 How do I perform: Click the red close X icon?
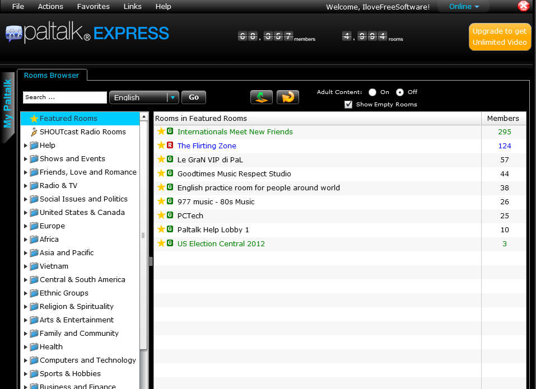523,6
